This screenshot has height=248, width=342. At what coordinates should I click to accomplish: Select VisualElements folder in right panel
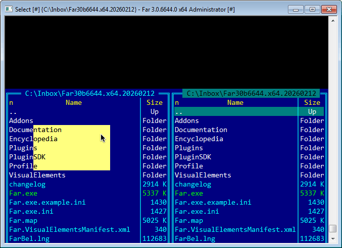203,175
